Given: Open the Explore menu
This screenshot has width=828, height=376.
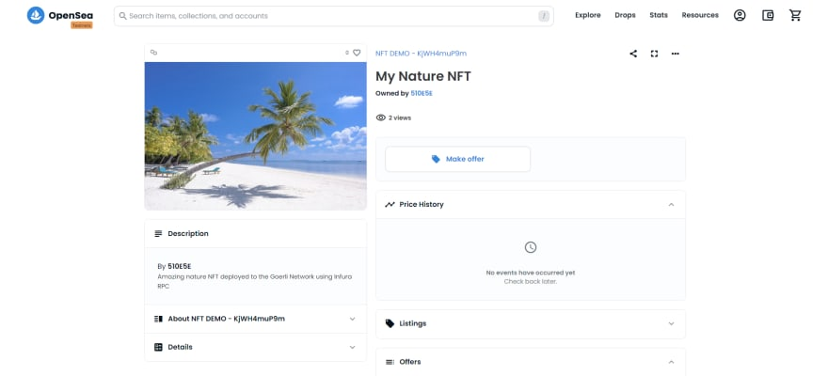Looking at the screenshot, I should 587,15.
